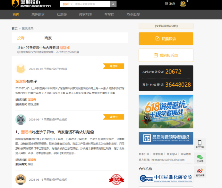Click 搜索结果 breadcrumb text

click(x=28, y=28)
